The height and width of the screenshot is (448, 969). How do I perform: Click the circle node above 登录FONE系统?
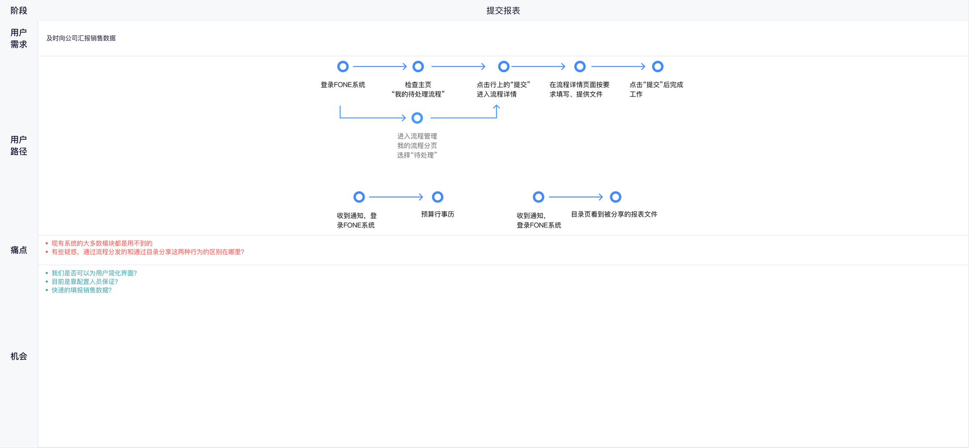coord(343,66)
